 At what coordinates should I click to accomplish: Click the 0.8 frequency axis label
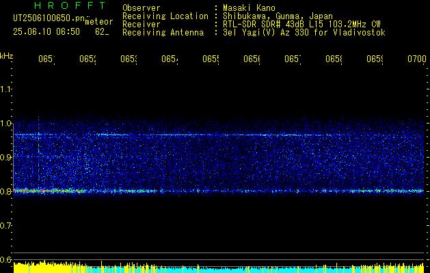click(5, 191)
